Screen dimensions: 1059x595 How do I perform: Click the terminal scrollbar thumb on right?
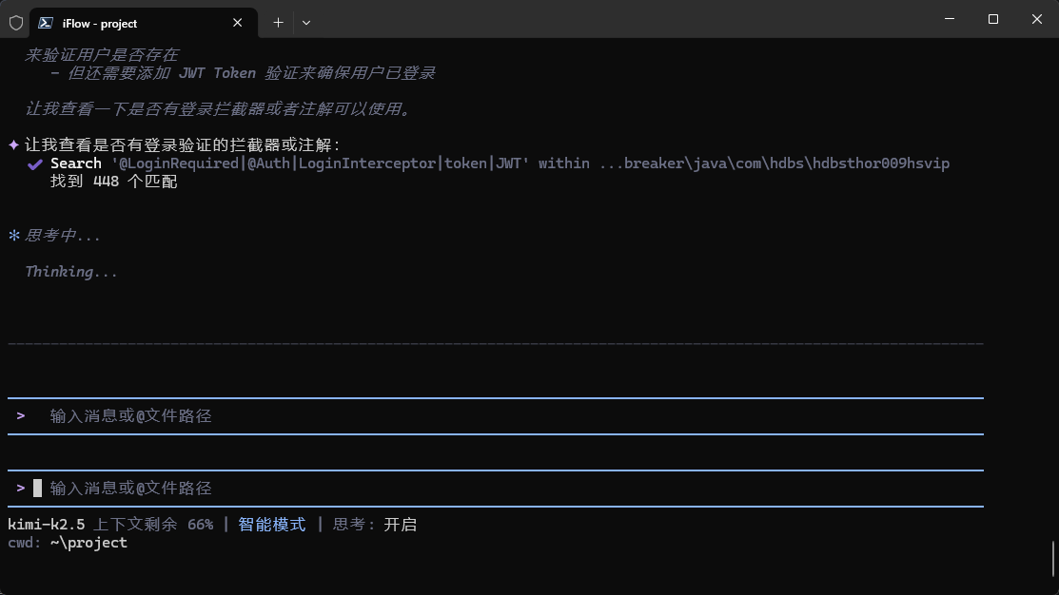[x=1052, y=558]
